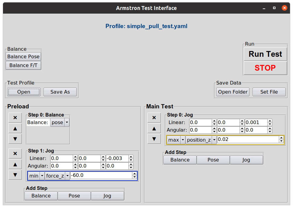The image size is (293, 208).
Task: Move Preload Step 0 Balance down
Action: pyautogui.click(x=15, y=139)
